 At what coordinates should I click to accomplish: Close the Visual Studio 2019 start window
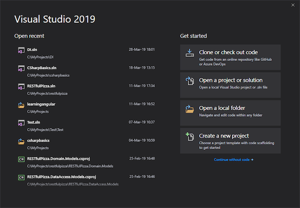tap(293, 5)
